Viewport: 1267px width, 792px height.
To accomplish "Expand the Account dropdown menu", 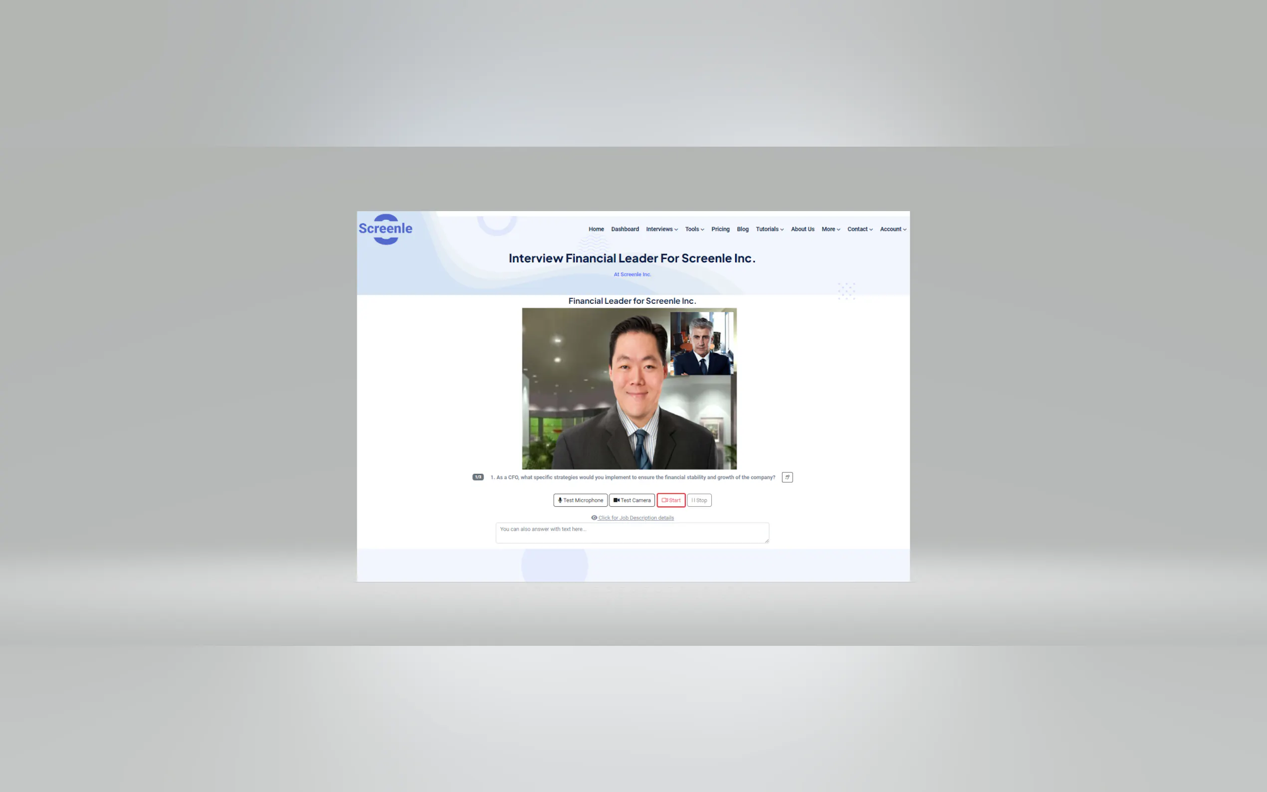I will (x=893, y=229).
